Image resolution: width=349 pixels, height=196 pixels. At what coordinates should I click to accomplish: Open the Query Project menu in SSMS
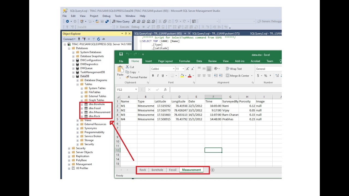coord(94,16)
